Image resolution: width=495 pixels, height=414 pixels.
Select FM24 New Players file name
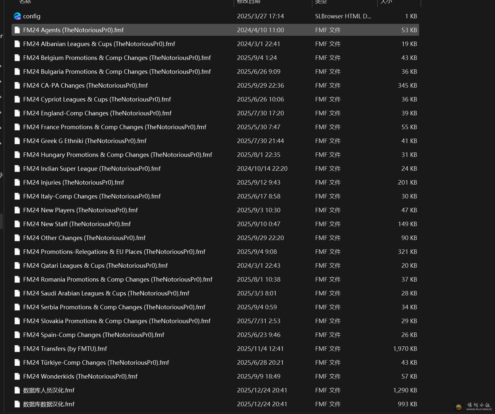click(x=80, y=210)
